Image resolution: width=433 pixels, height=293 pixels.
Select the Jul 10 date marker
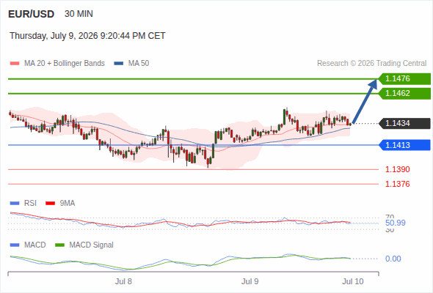pos(353,281)
